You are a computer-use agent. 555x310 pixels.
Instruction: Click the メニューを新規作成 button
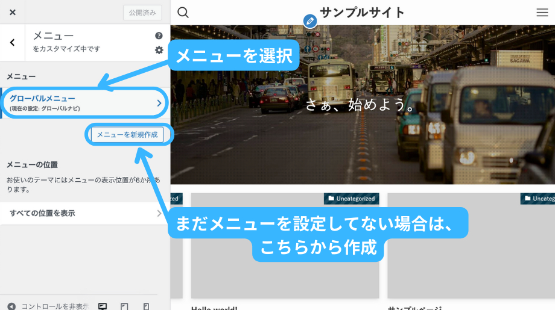click(x=127, y=135)
